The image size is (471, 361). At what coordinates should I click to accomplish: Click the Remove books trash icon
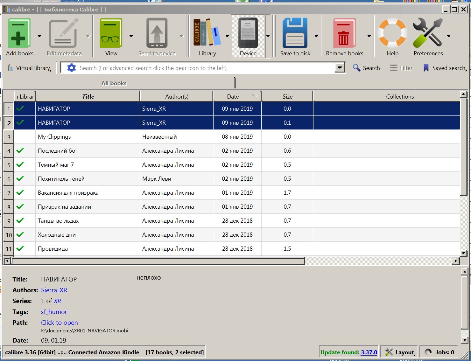[344, 33]
